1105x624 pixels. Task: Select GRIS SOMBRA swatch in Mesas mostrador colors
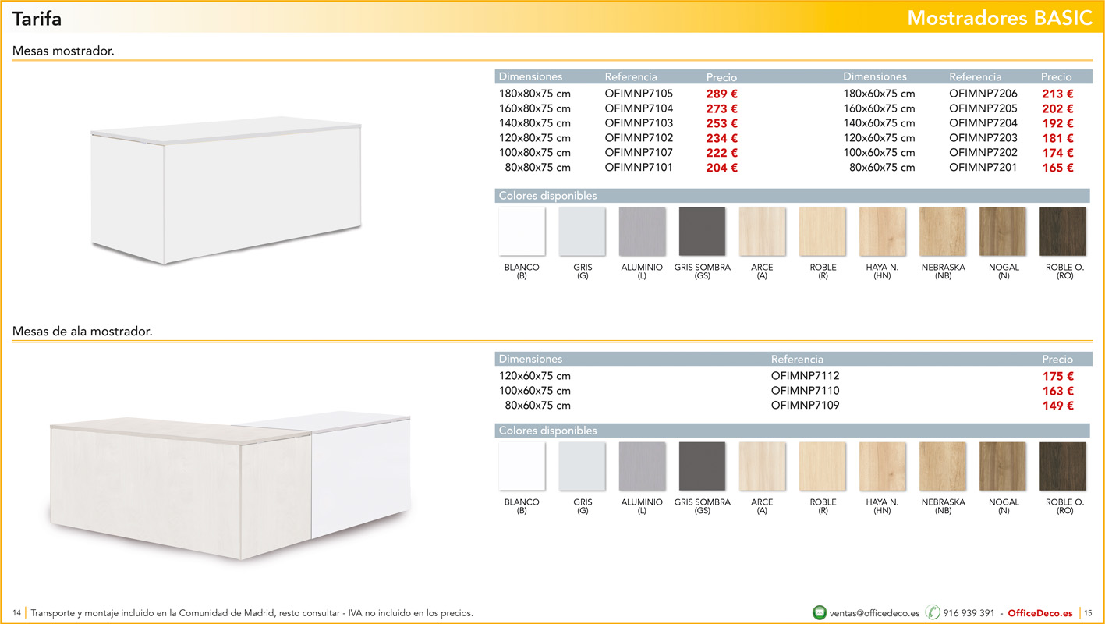[x=702, y=231]
